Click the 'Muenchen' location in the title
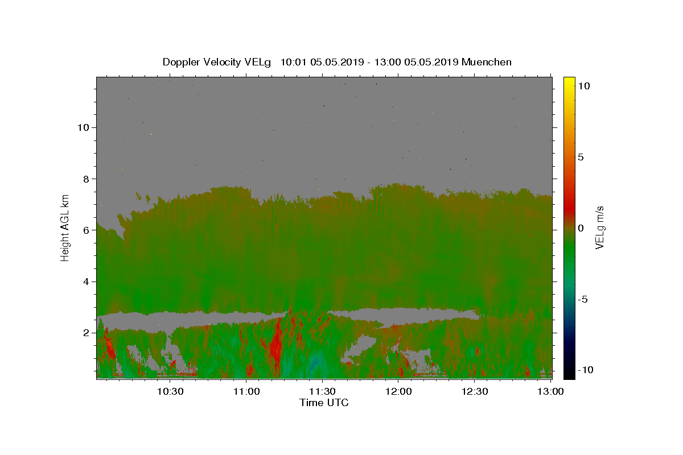Screen dimensions: 683x455 pyautogui.click(x=487, y=62)
